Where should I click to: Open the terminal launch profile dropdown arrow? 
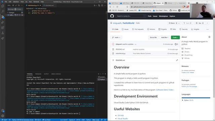pos(100,74)
